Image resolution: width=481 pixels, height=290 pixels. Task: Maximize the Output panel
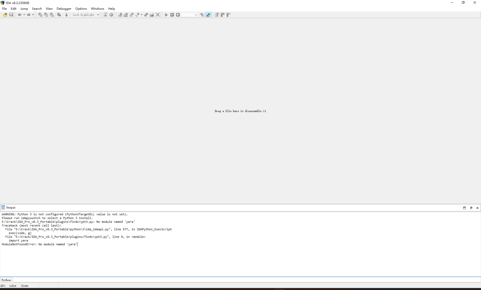[x=464, y=208]
